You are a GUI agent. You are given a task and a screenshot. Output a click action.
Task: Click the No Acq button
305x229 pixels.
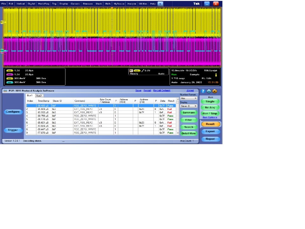pos(210,107)
